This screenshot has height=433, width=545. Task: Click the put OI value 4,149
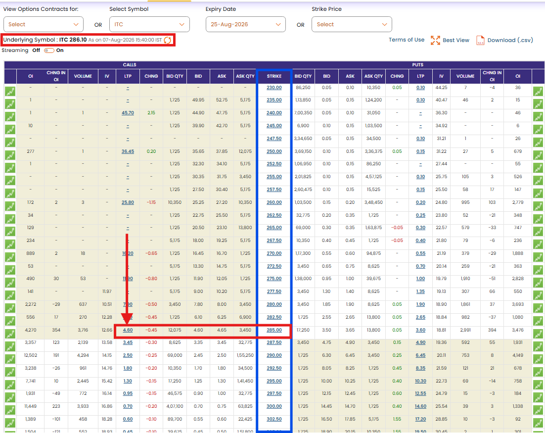coord(518,355)
